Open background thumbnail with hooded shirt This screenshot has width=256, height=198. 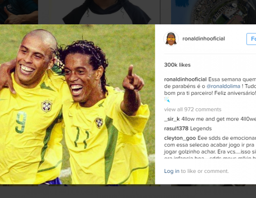tap(99, 12)
